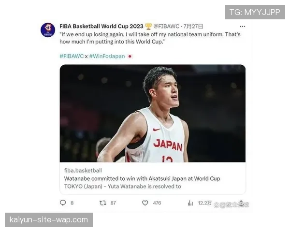Click the retweet arrows icon
This screenshot has width=290, height=232.
click(102, 203)
